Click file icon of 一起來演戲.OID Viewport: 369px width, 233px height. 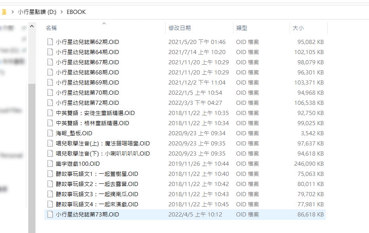tap(50, 204)
